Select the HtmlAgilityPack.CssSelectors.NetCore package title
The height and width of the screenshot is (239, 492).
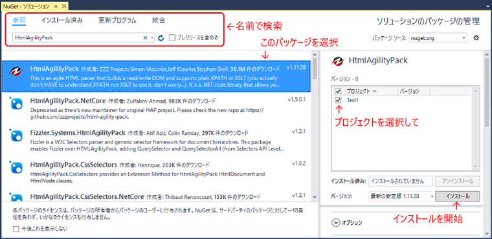tap(87, 197)
